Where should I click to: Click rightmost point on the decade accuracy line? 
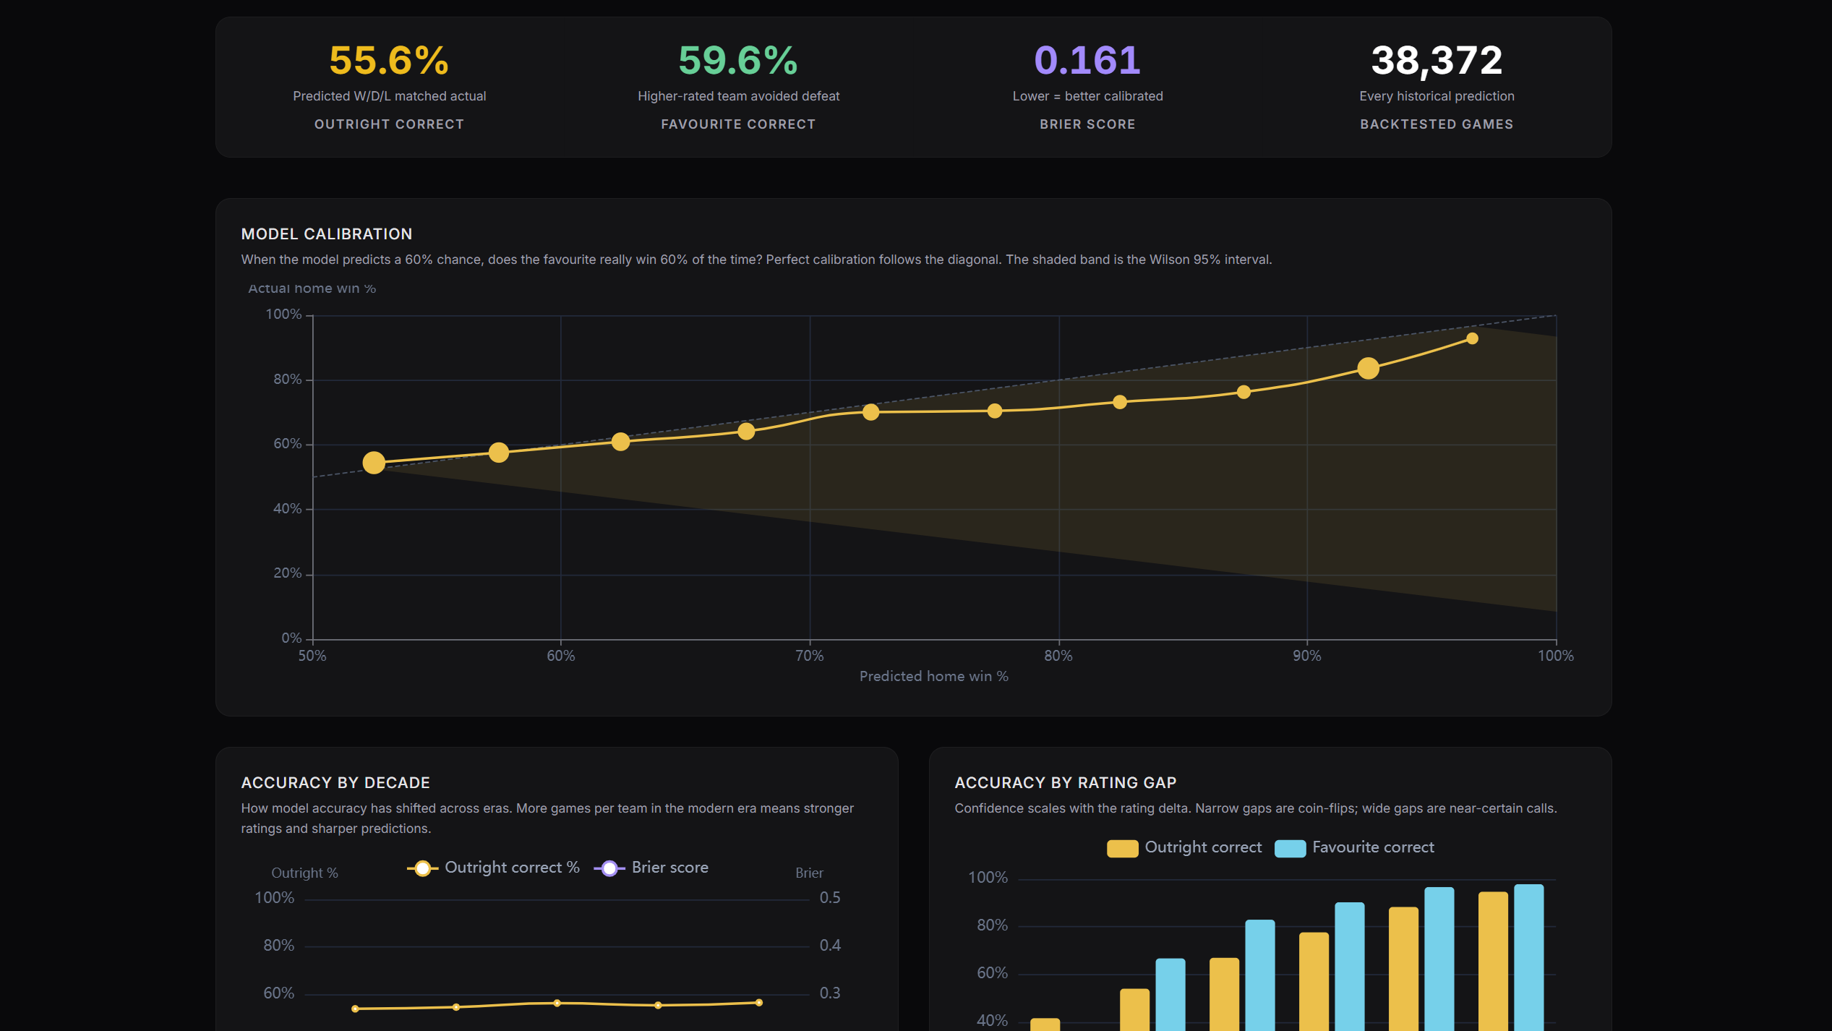tap(758, 1003)
